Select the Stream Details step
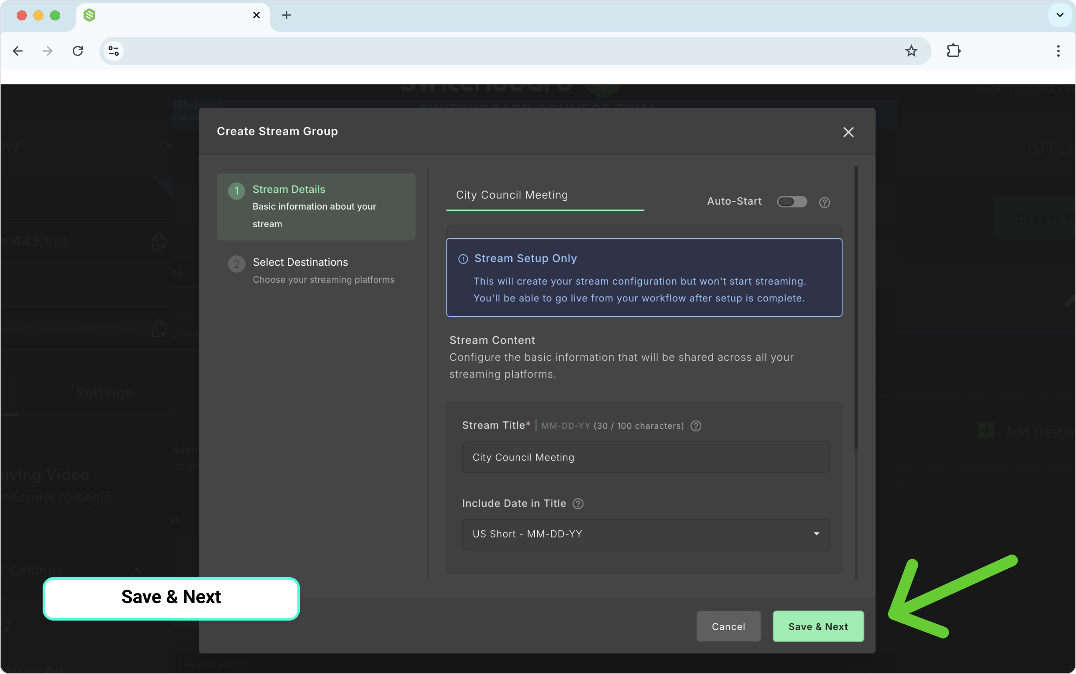The height and width of the screenshot is (674, 1076). (x=316, y=206)
